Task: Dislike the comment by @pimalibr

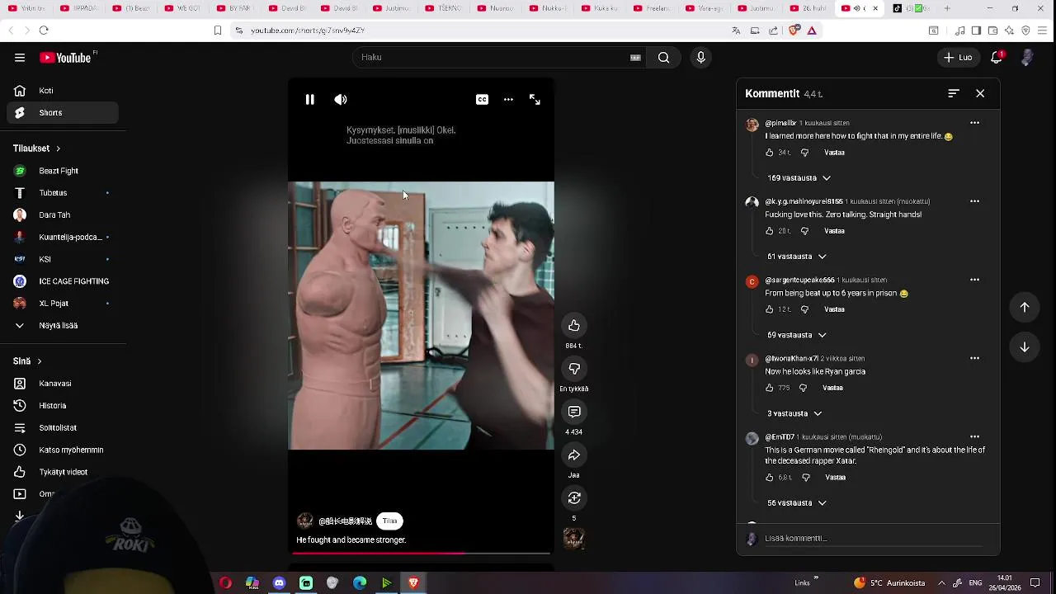Action: (805, 153)
